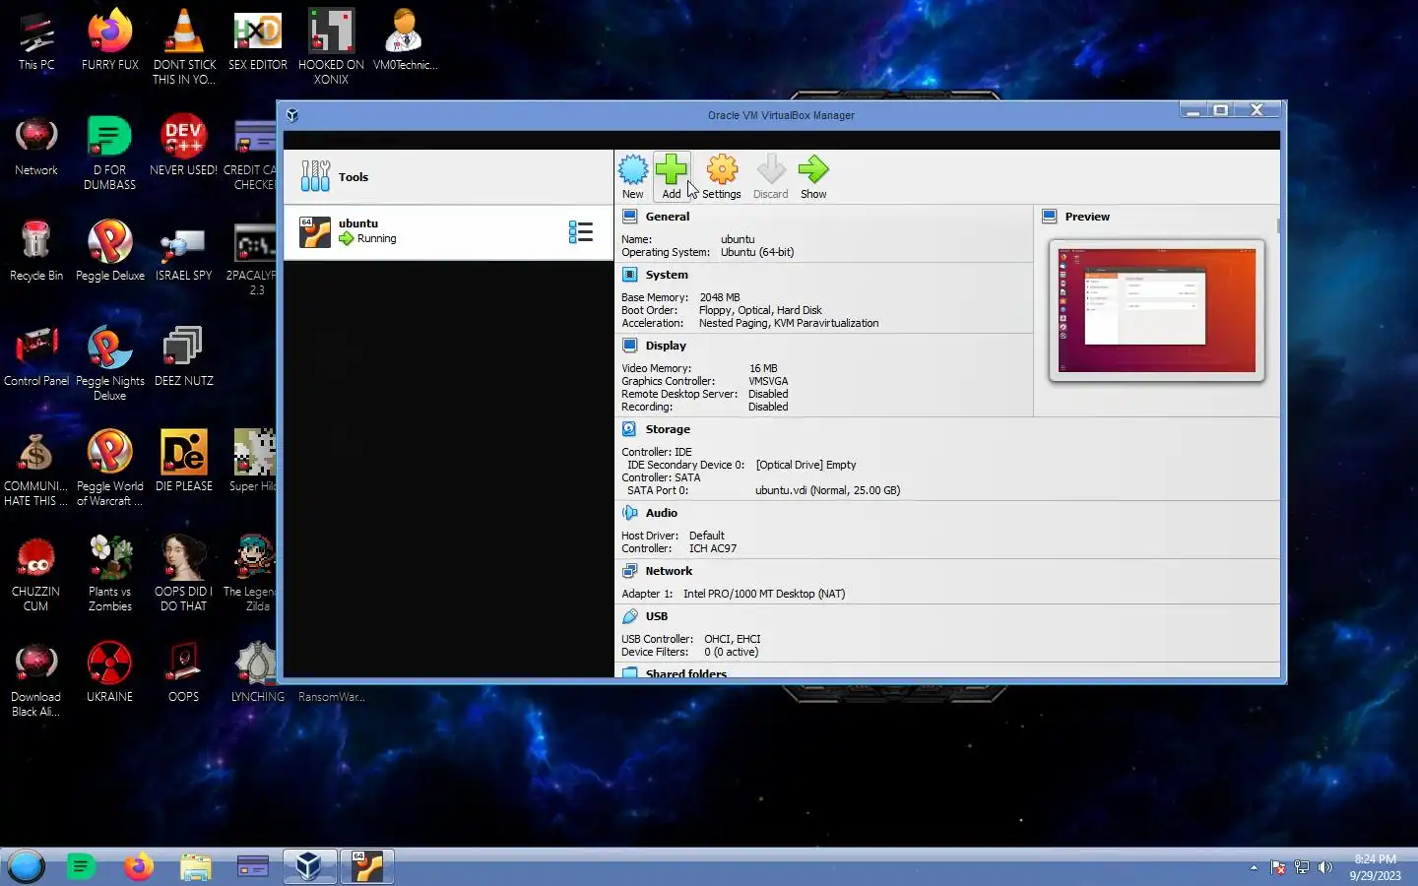Open the ubuntu machine tools menu icon

click(x=581, y=232)
